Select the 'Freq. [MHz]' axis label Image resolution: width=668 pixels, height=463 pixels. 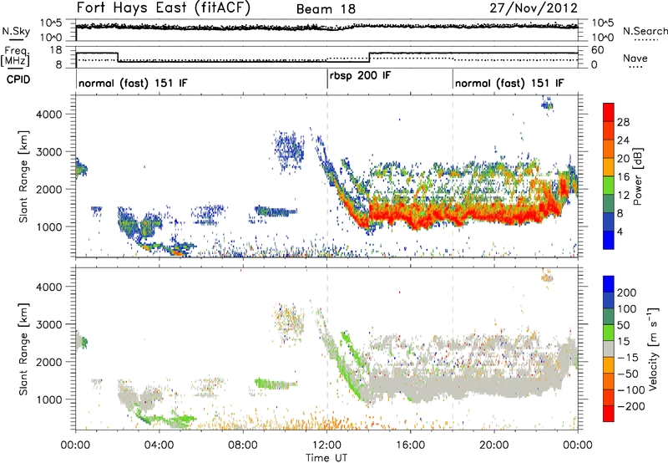point(16,56)
